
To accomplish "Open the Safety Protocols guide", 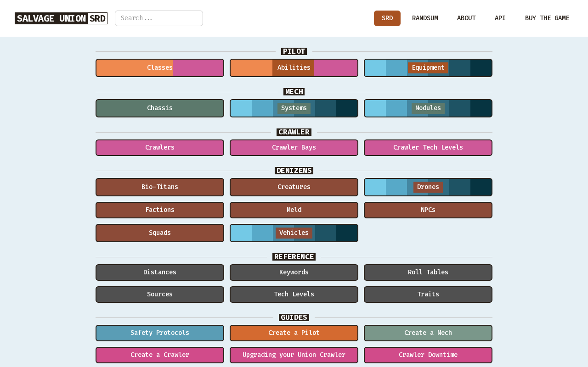I will pyautogui.click(x=160, y=333).
